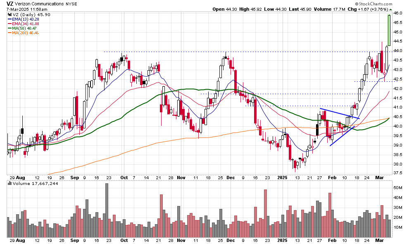Click the Open 44.30 value
The width and height of the screenshot is (409, 244).
225,9
